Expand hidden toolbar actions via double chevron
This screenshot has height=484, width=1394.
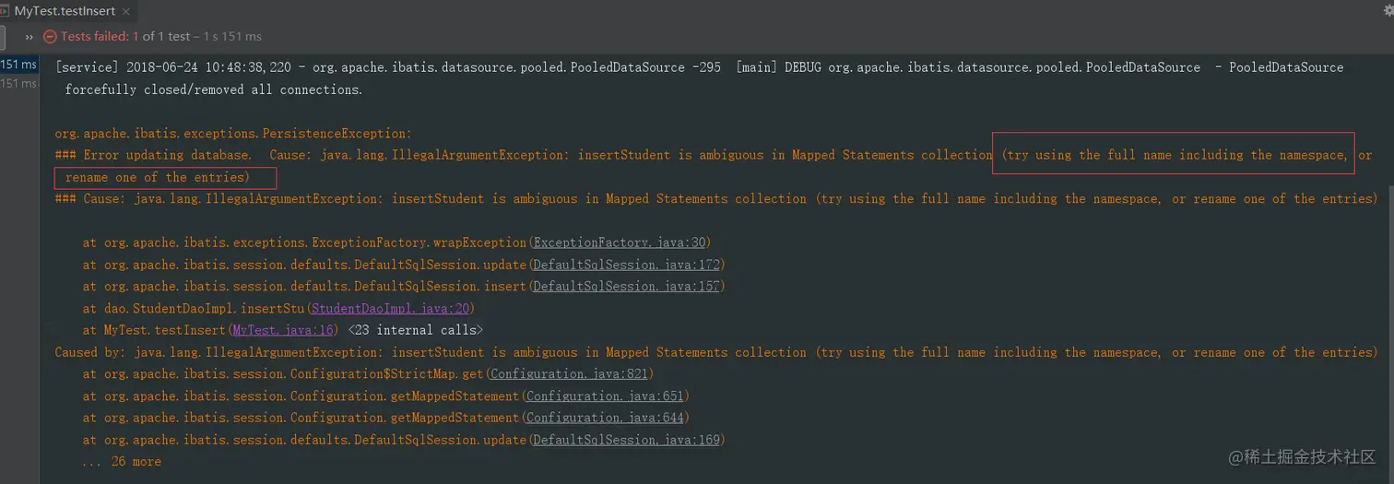point(30,37)
